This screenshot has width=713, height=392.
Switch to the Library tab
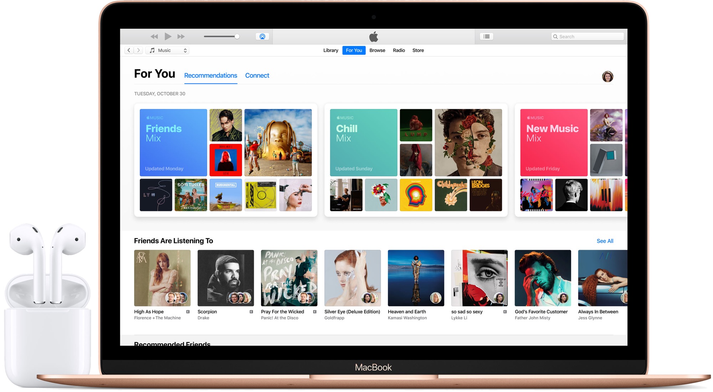pos(330,50)
